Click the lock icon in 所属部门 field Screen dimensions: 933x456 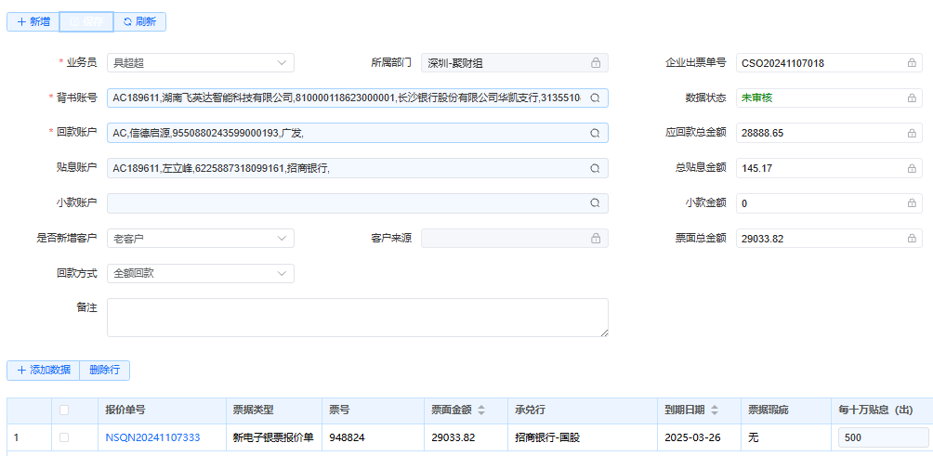point(596,63)
